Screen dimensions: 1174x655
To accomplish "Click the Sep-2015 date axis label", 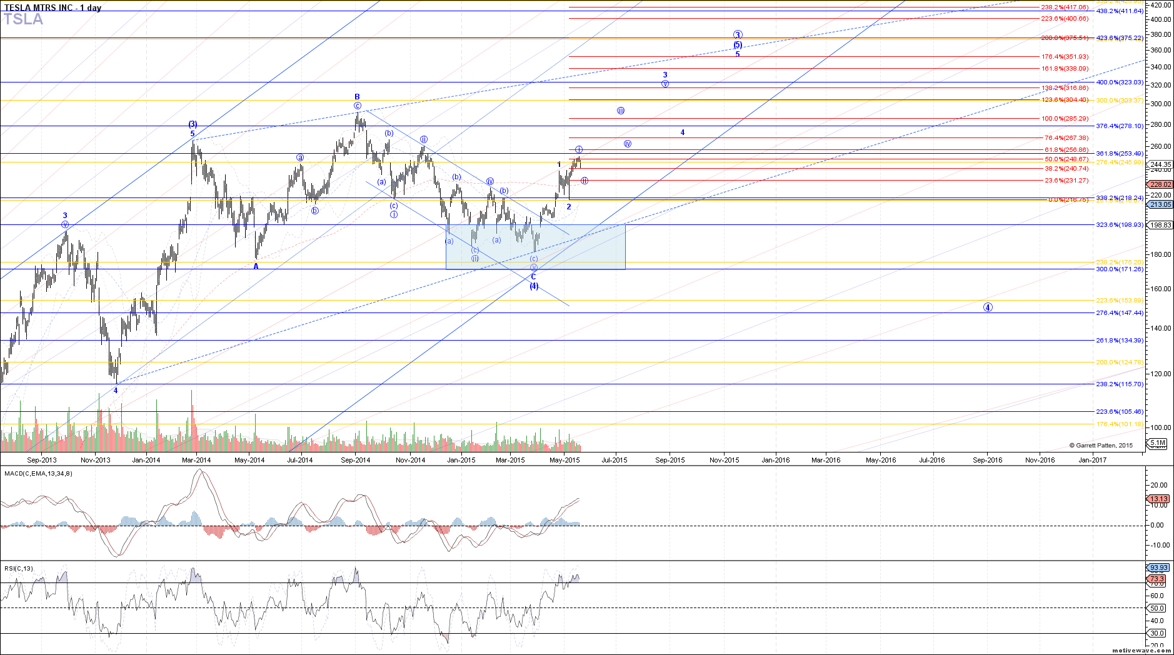I will click(670, 460).
